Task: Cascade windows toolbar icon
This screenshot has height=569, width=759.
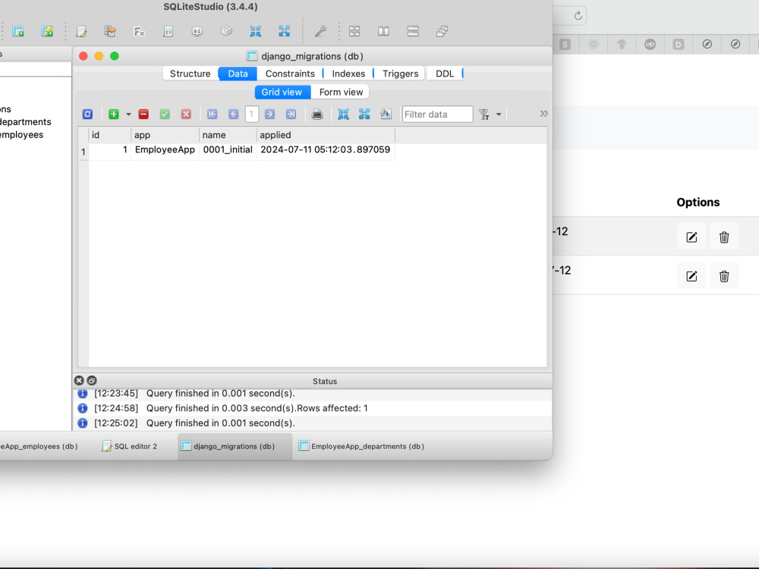Action: pos(442,31)
